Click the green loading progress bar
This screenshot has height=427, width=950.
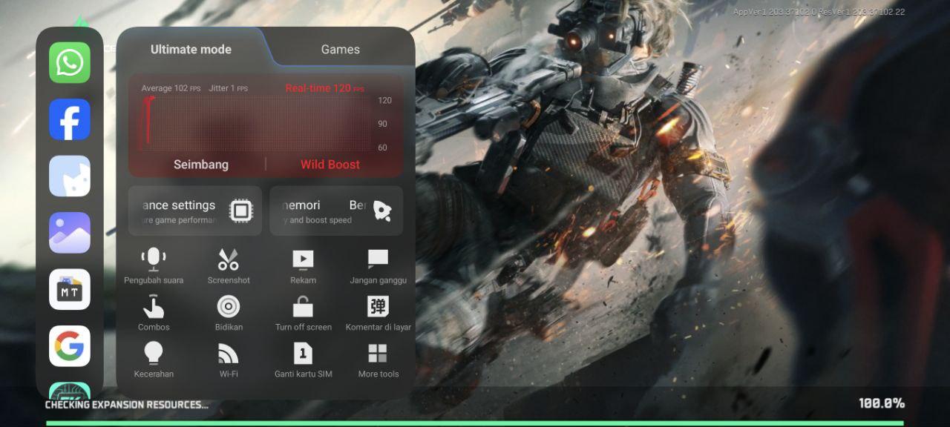point(475,423)
